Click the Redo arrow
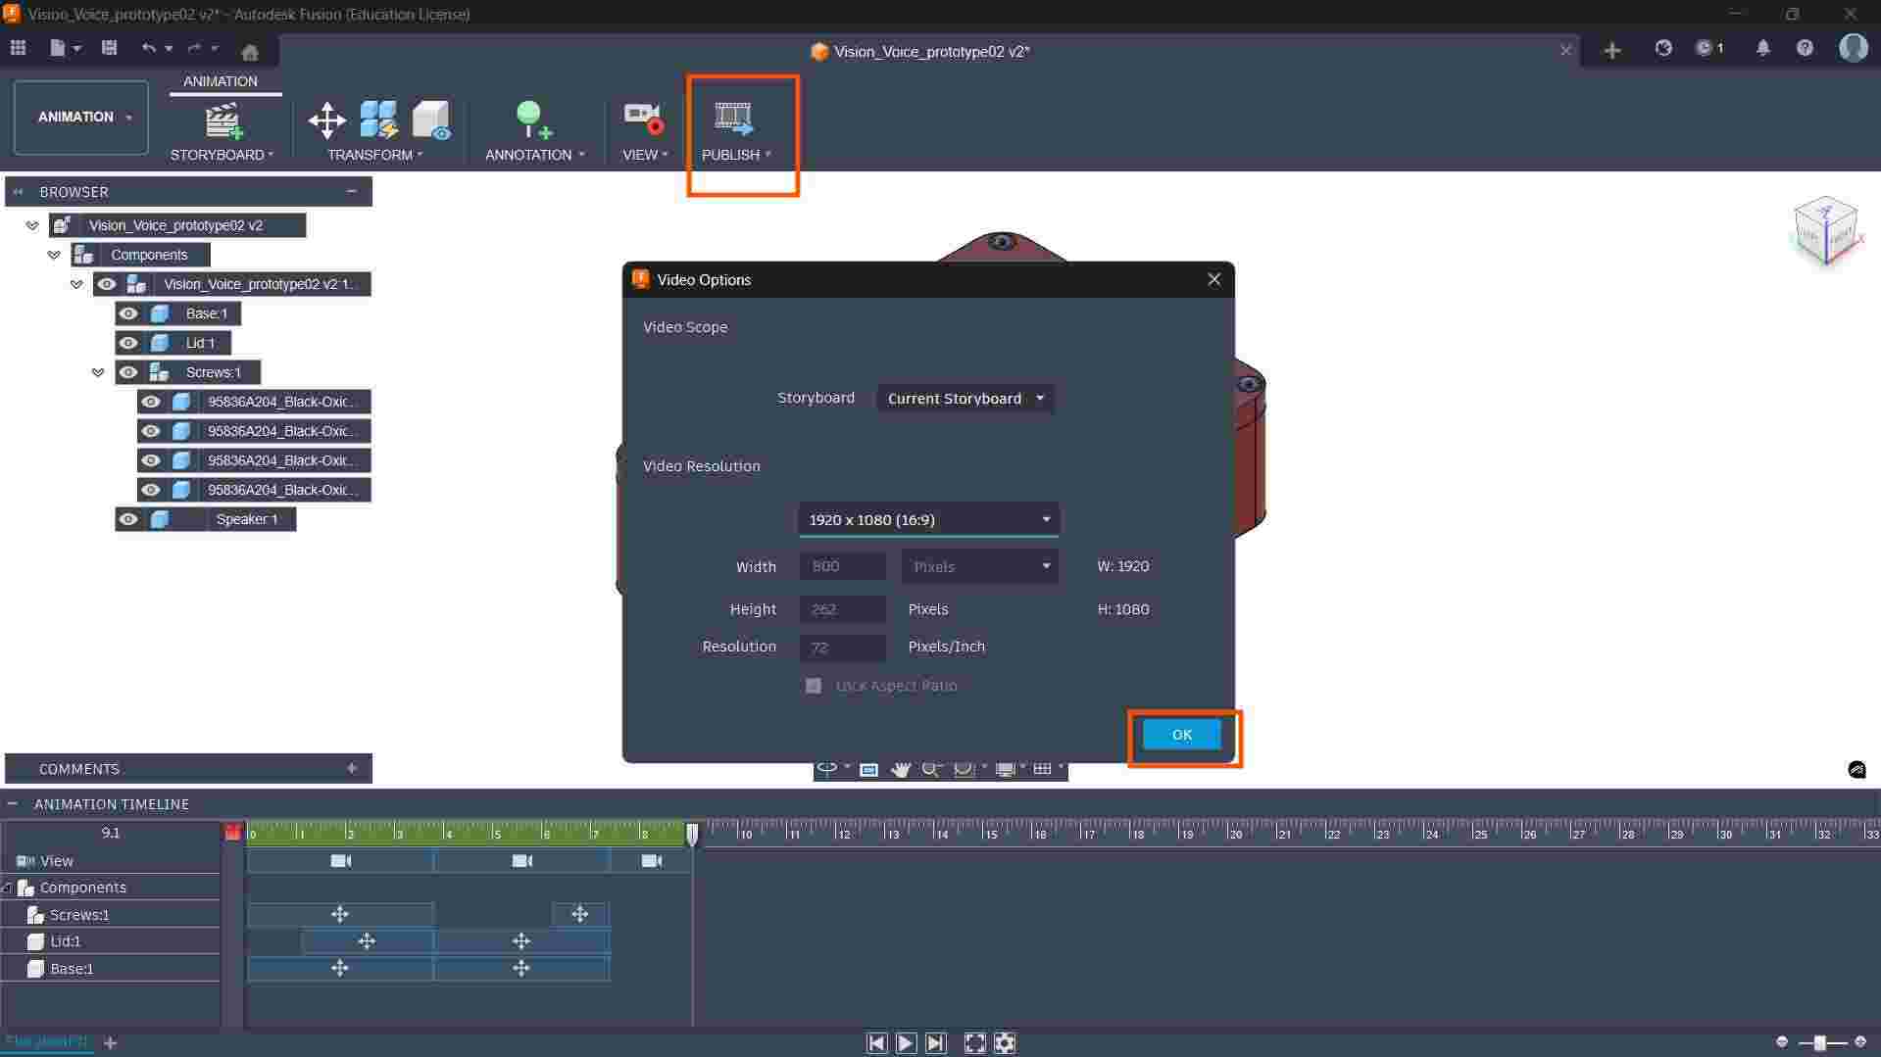This screenshot has height=1057, width=1881. [194, 48]
